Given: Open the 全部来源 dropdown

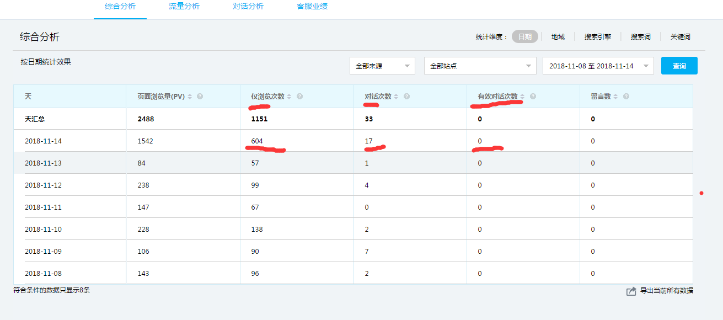Looking at the screenshot, I should click(382, 66).
